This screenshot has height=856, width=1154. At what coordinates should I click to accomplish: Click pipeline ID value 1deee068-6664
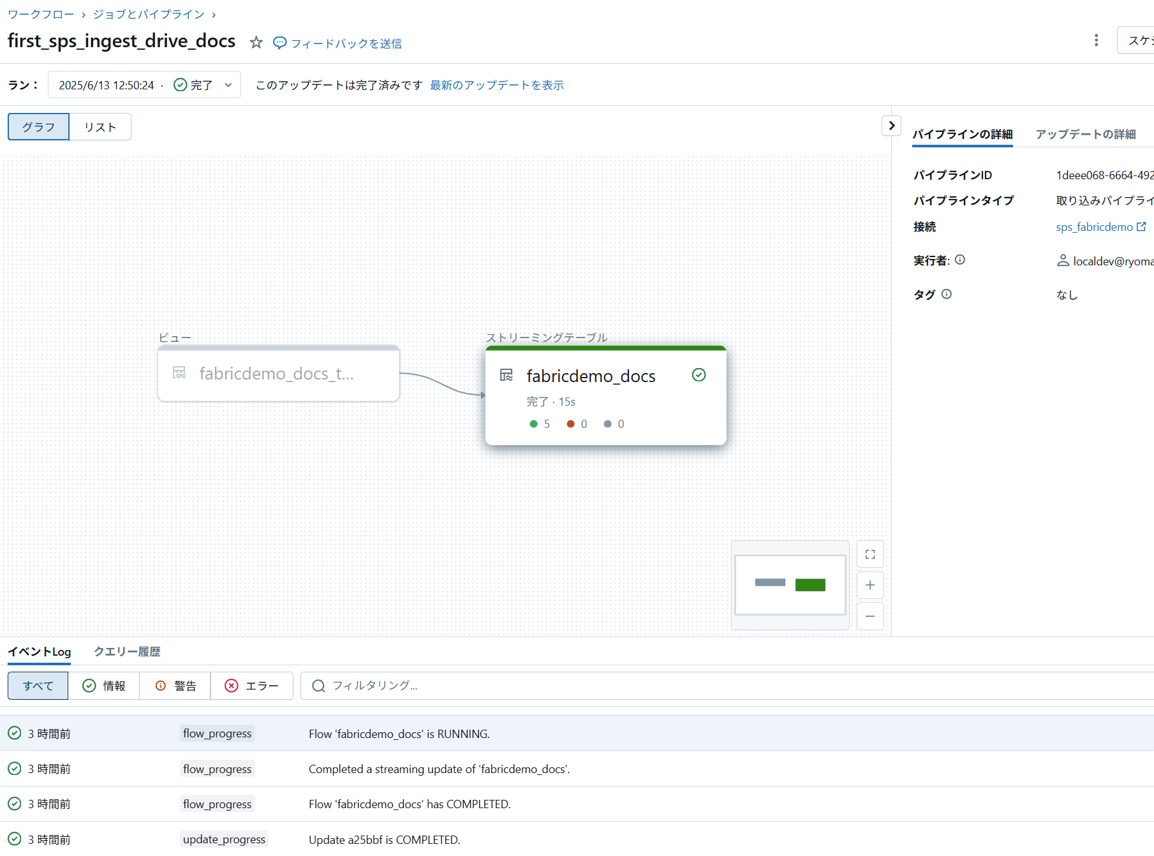tap(1104, 175)
